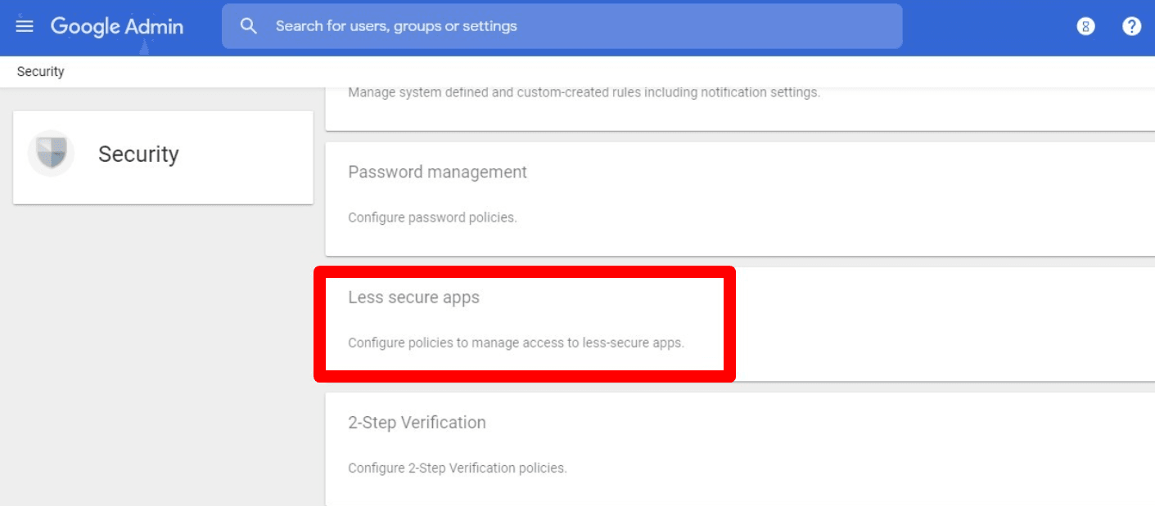
Task: Click inside the search bar
Action: (x=561, y=25)
